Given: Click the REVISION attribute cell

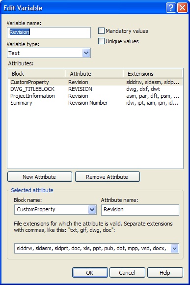Looking at the screenshot, I should pos(80,89).
